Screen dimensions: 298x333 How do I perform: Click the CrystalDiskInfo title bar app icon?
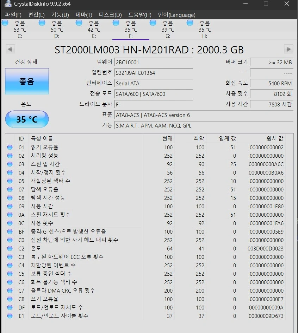(8, 4)
